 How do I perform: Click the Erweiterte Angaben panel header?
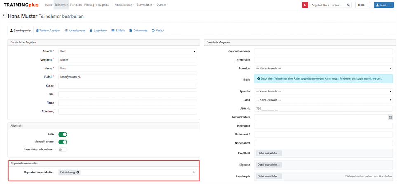click(300, 42)
